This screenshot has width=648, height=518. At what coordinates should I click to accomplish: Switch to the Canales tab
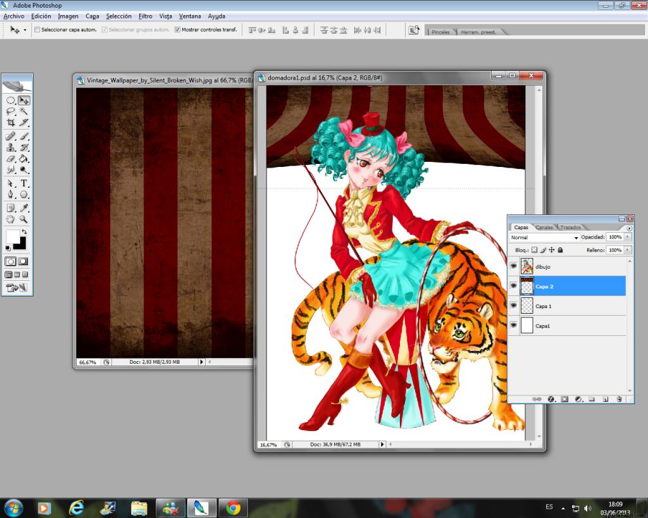coord(544,228)
